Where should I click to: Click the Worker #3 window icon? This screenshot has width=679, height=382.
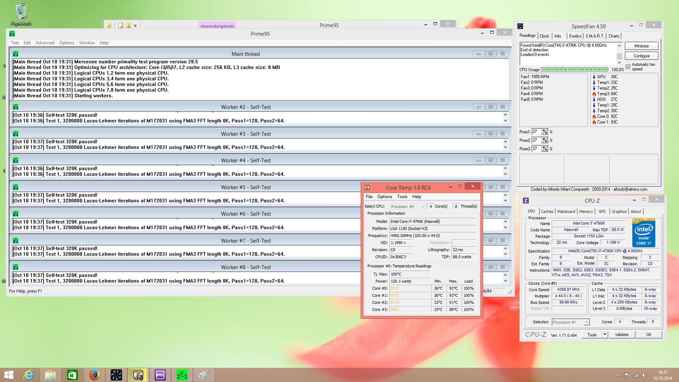(16, 134)
